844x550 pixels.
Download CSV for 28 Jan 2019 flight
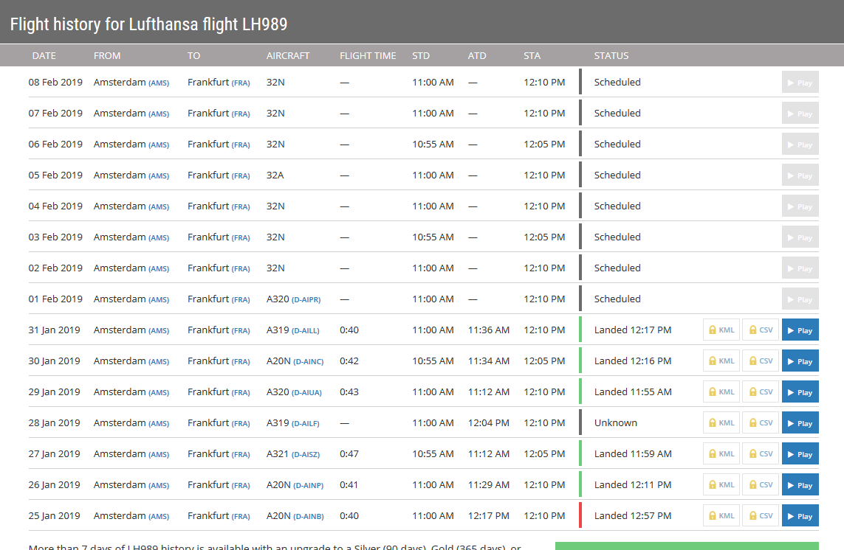(761, 423)
